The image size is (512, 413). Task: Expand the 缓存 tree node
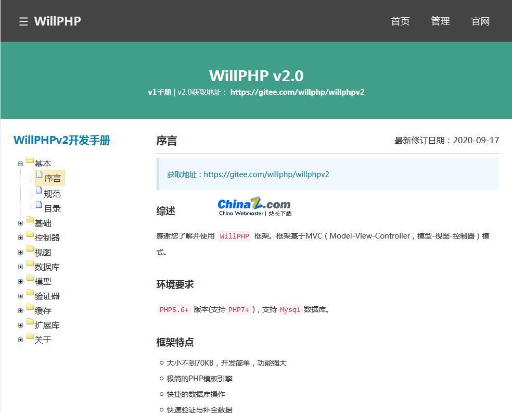tap(21, 311)
